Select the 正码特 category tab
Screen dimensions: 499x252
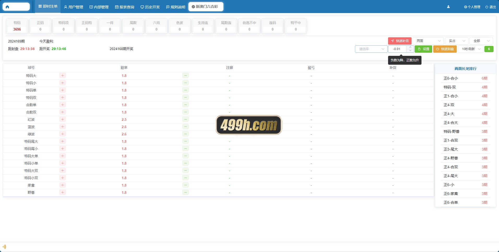coord(87,26)
